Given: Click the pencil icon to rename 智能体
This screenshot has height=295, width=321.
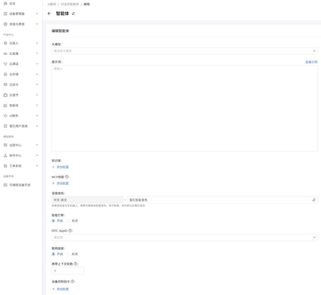Looking at the screenshot, I should (73, 14).
